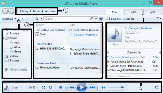Click in the Search input field
Viewport: 163px width, 93px height.
pos(67,19)
